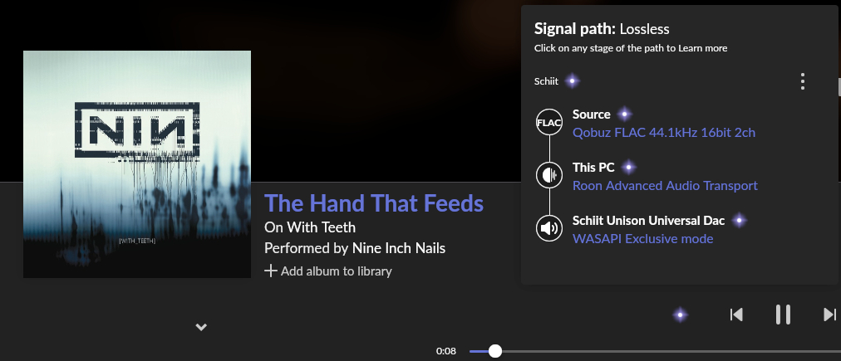The image size is (841, 361).
Task: Click the purple star next to Source
Action: [x=624, y=115]
